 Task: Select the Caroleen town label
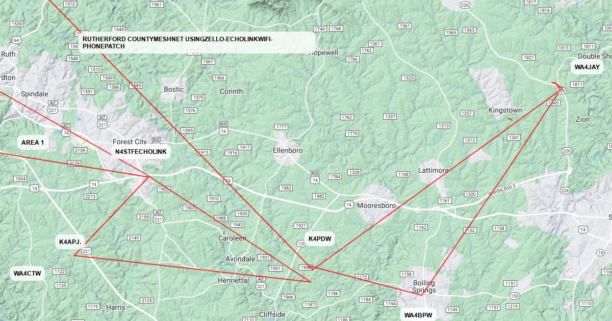[233, 238]
